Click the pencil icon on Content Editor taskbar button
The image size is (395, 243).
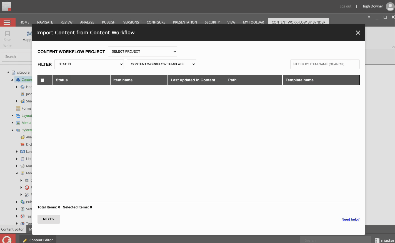pos(25,240)
